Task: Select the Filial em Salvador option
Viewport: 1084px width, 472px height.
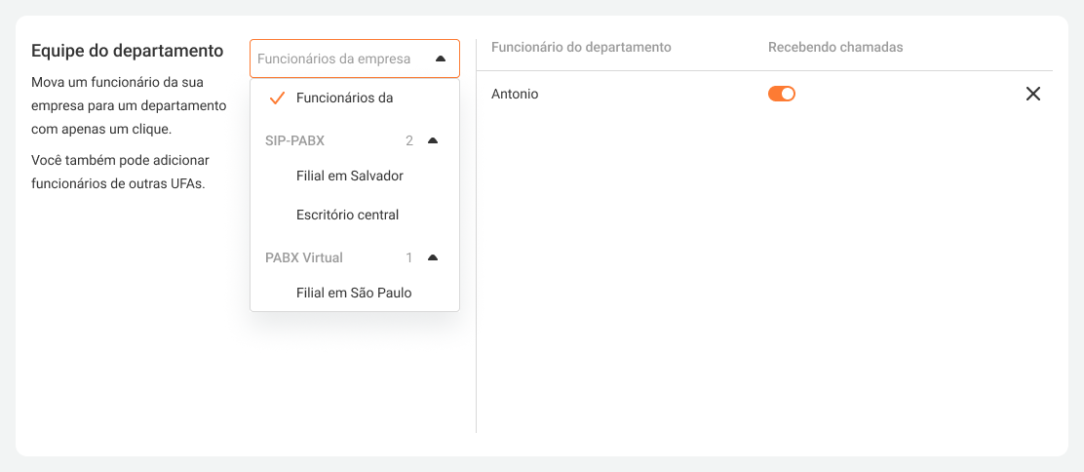Action: (x=349, y=176)
